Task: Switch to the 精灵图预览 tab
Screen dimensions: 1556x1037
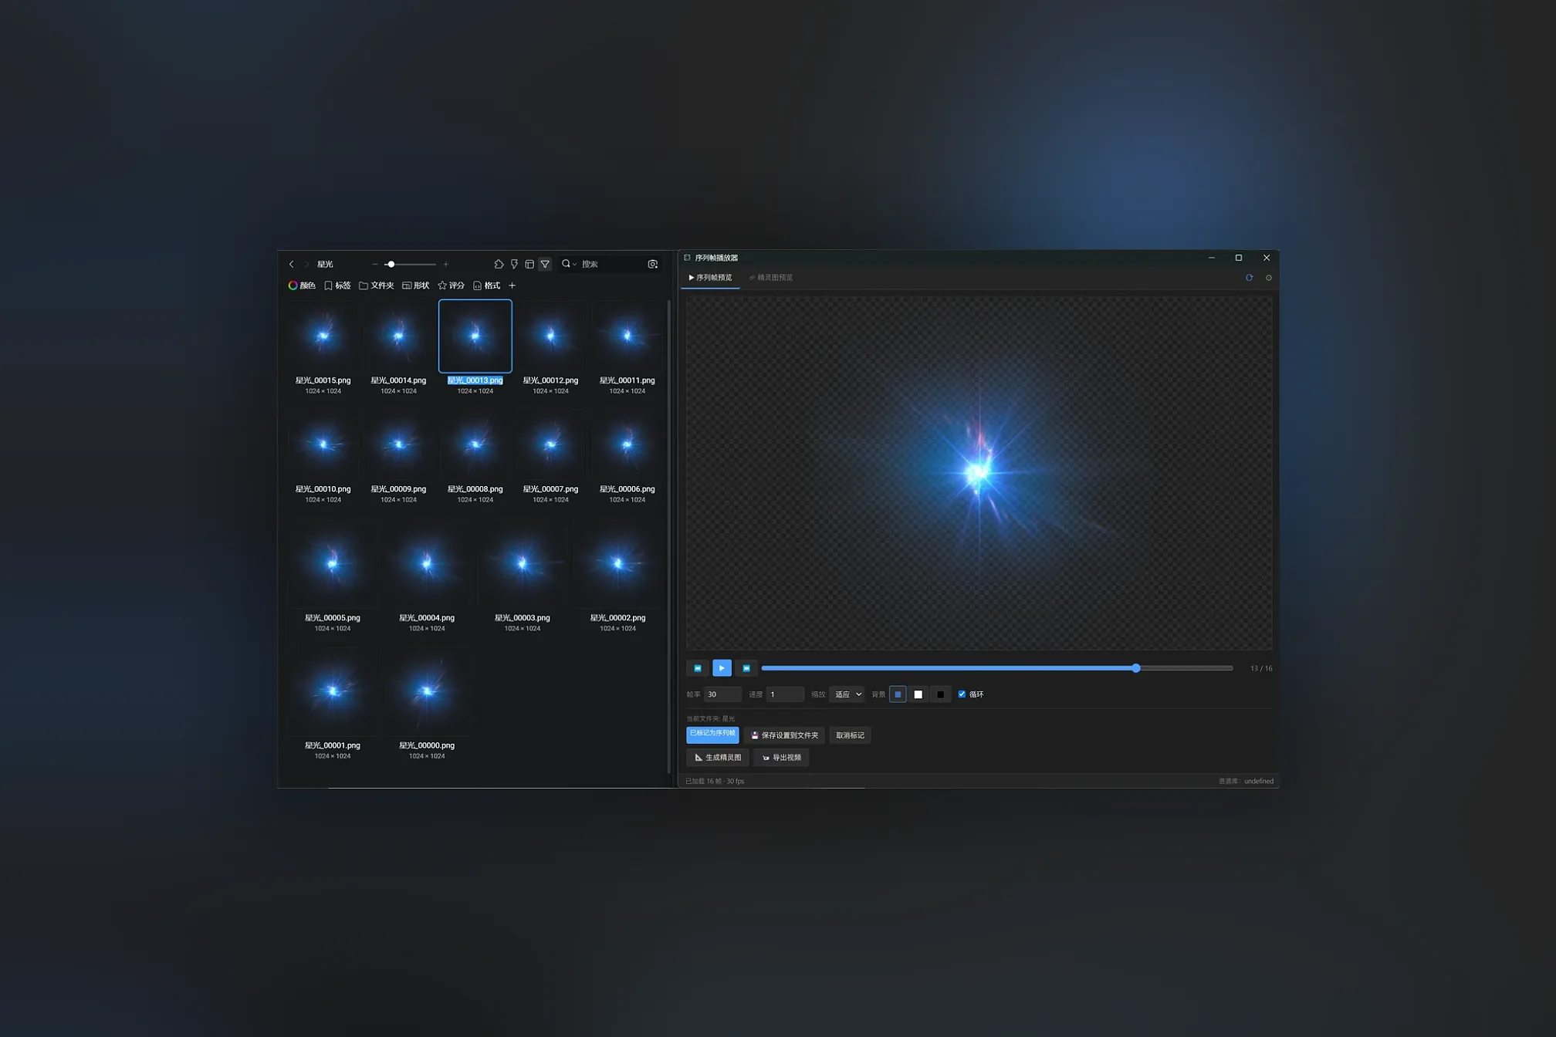Action: pyautogui.click(x=771, y=278)
